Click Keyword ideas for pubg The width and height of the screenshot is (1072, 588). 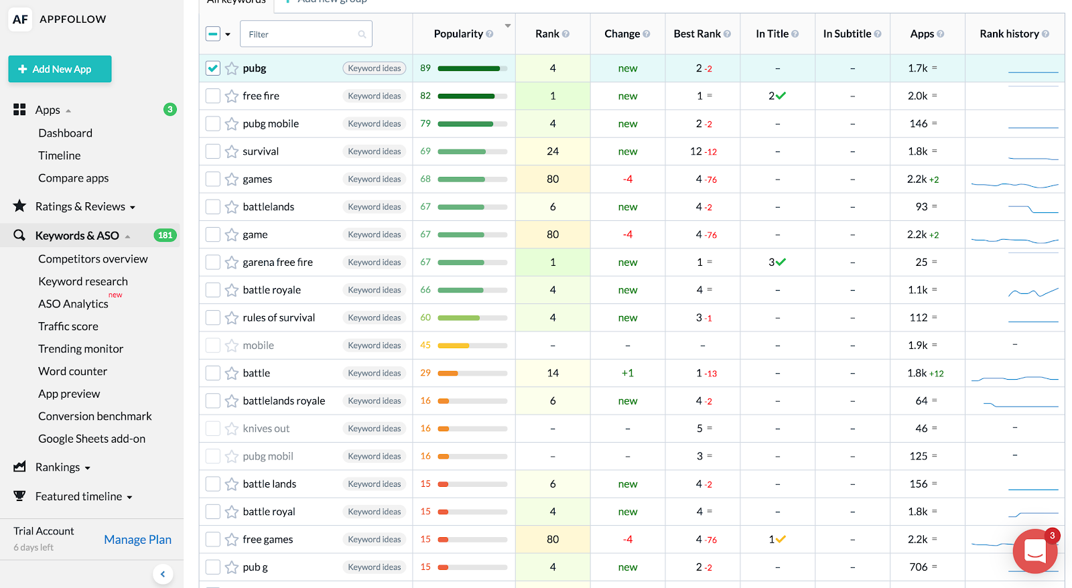point(375,68)
